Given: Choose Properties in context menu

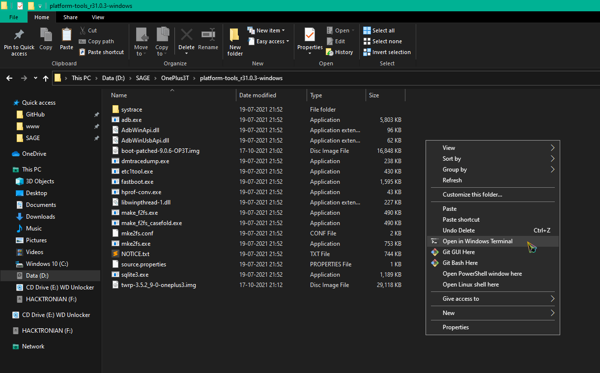Looking at the screenshot, I should tap(493, 327).
